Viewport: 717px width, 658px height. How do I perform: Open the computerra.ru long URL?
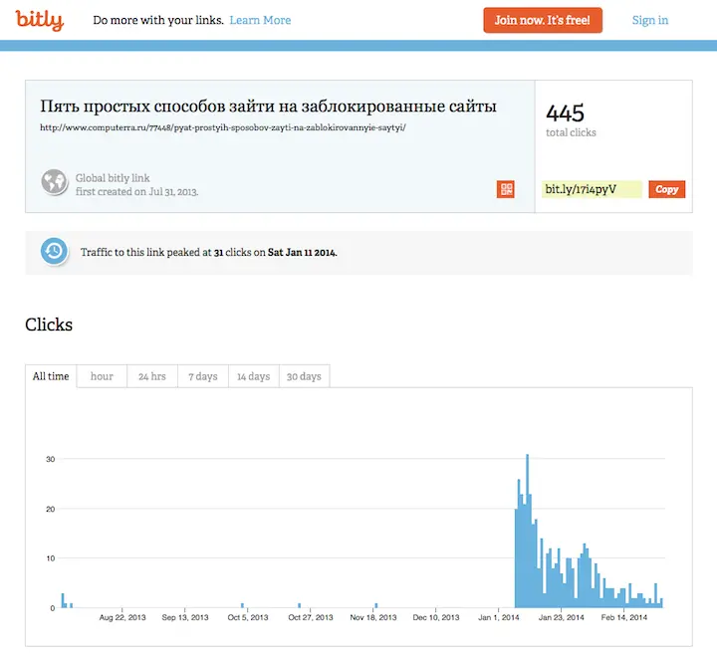(222, 127)
